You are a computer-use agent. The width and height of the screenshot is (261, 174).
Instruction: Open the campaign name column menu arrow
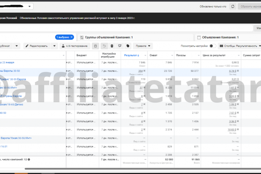tap(63, 55)
